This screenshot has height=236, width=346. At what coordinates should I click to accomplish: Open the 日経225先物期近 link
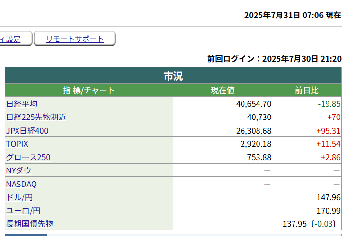coord(36,117)
